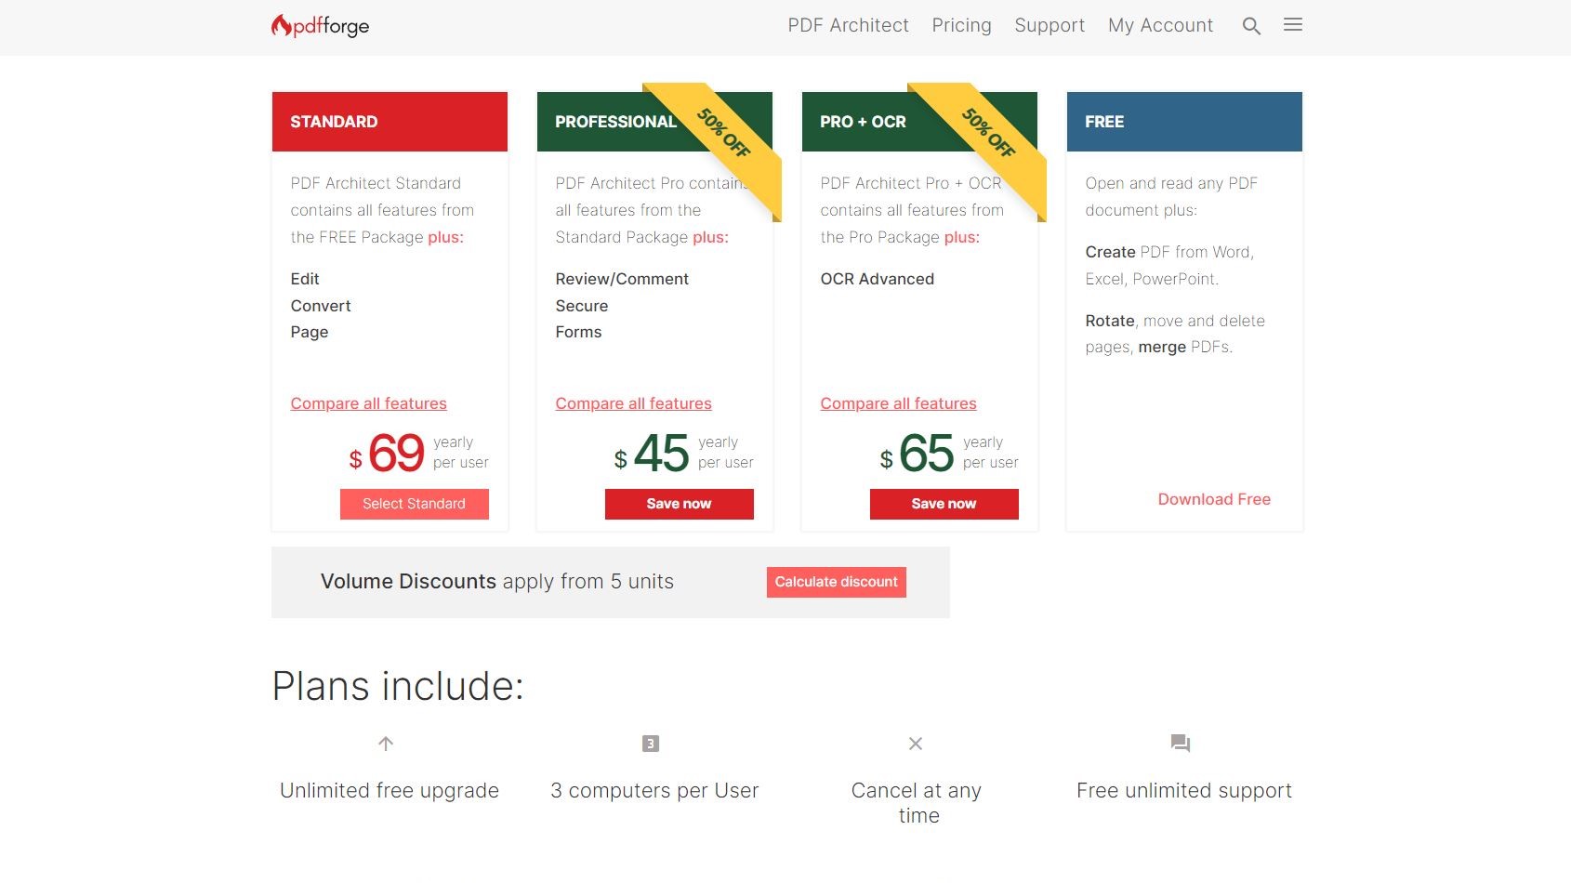Click 'OCR Advanced' feature text
Image resolution: width=1571 pixels, height=883 pixels.
[878, 279]
